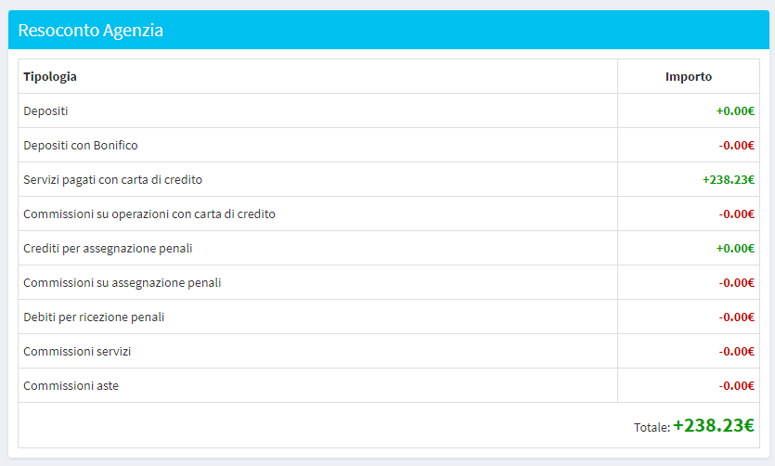This screenshot has width=775, height=466.
Task: Click the amount for Commissioni aste
Action: [x=736, y=385]
